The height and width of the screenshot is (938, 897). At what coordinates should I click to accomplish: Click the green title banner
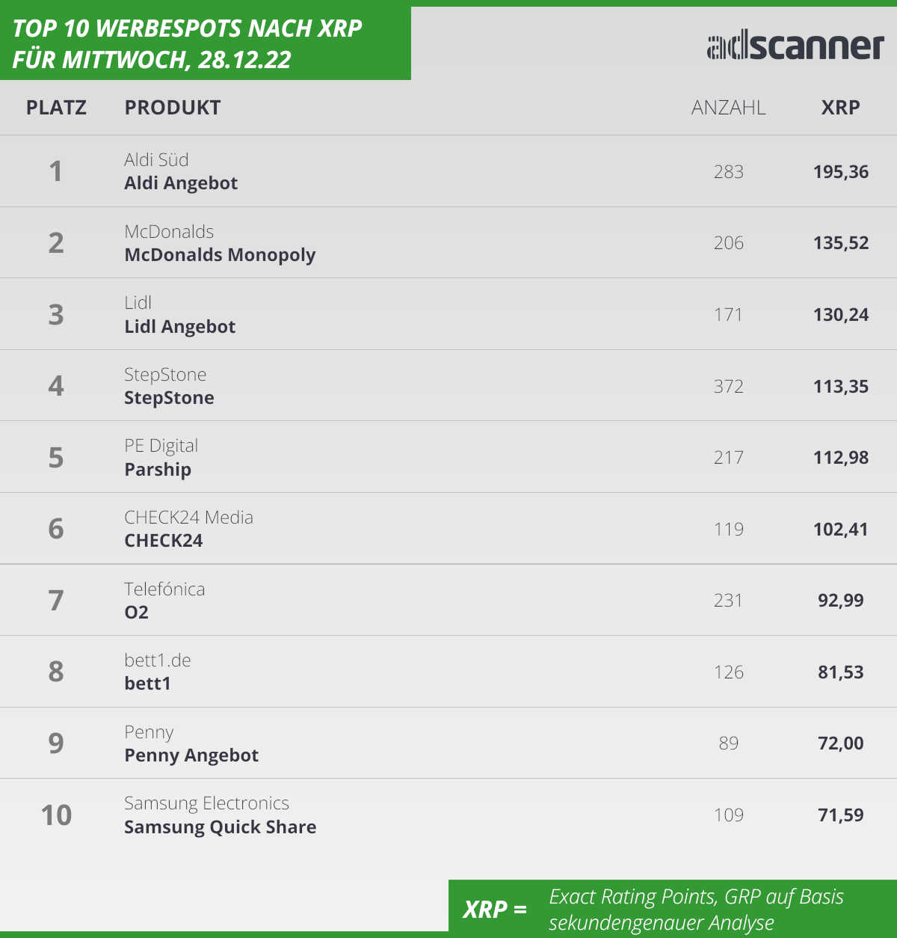[206, 43]
